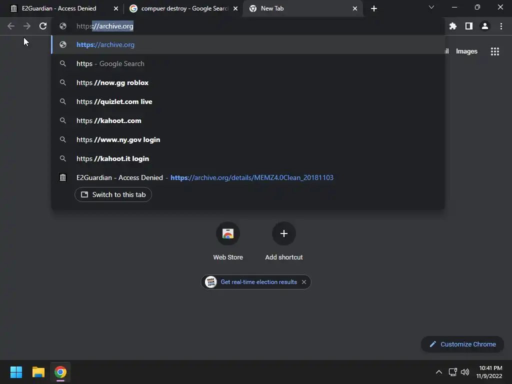Dismiss the election results chip
Viewport: 512px width, 384px height.
(x=304, y=282)
